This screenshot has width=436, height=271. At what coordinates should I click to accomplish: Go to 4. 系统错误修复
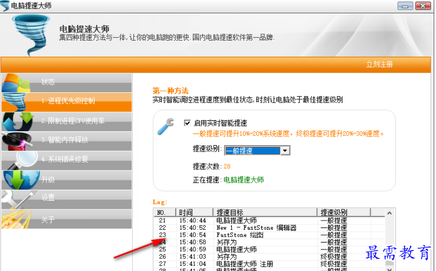pos(67,161)
